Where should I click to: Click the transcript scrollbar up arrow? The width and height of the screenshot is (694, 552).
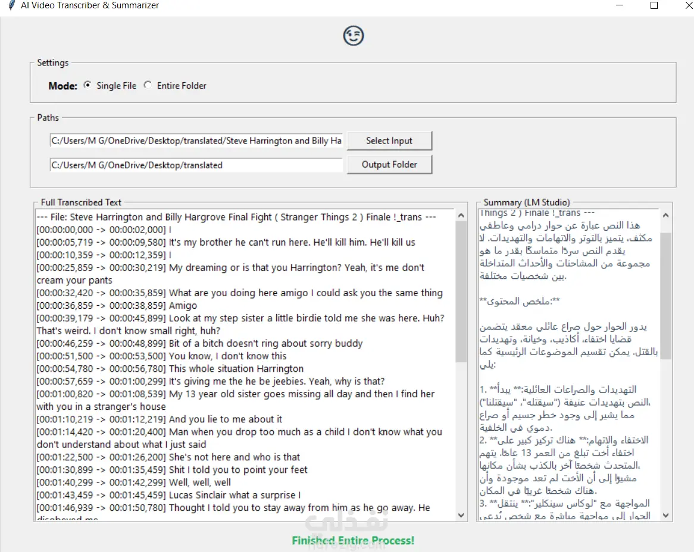[x=461, y=215]
